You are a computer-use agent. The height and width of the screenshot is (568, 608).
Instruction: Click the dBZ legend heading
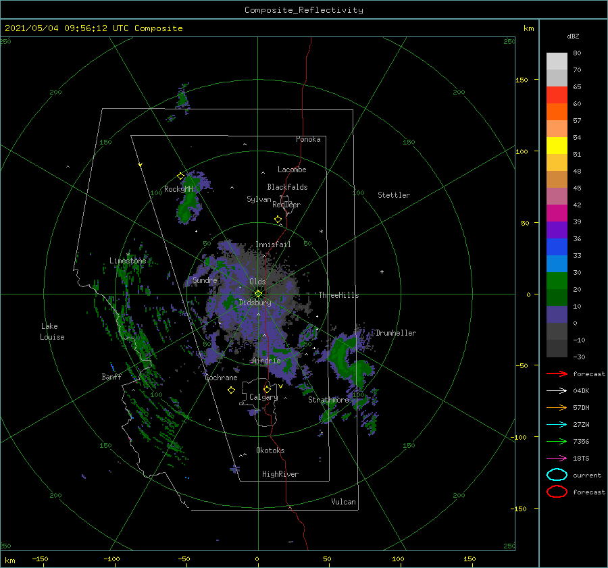pos(573,36)
